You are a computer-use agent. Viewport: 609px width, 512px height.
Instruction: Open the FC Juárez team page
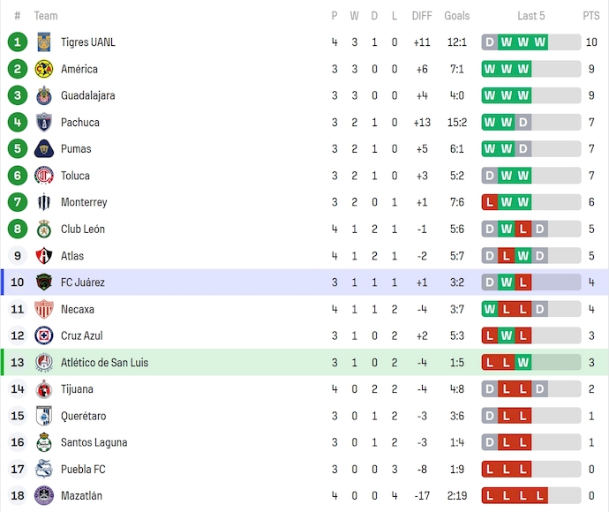(83, 282)
